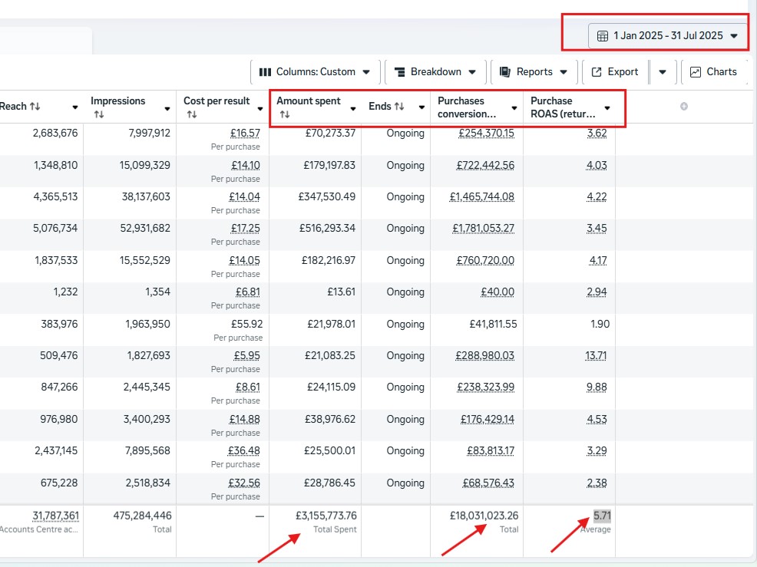757x567 pixels.
Task: Click the £1,465,744.08 purchases conversion value
Action: coord(482,197)
